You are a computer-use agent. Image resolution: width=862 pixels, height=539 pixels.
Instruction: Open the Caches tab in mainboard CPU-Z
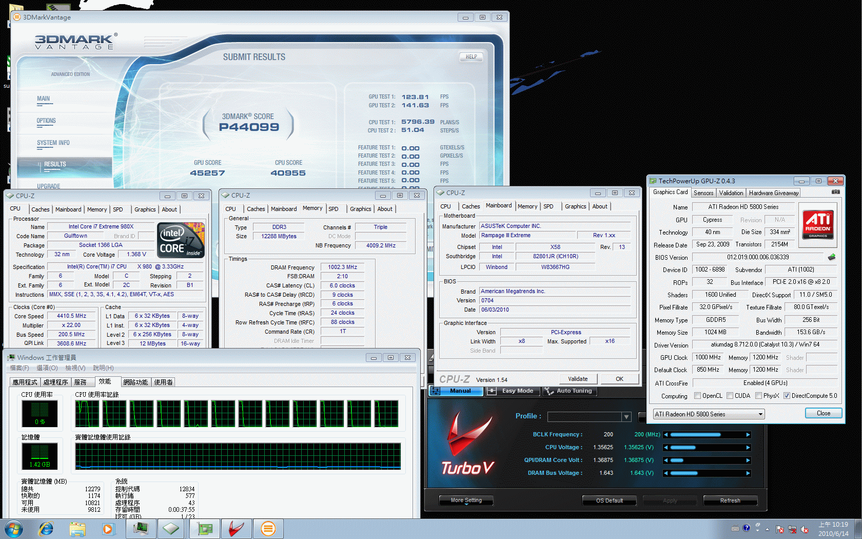click(x=471, y=206)
